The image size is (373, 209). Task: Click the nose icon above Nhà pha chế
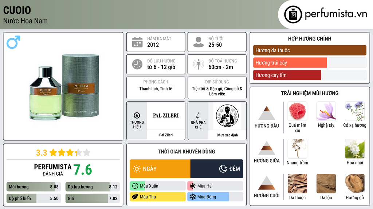[x=198, y=115]
